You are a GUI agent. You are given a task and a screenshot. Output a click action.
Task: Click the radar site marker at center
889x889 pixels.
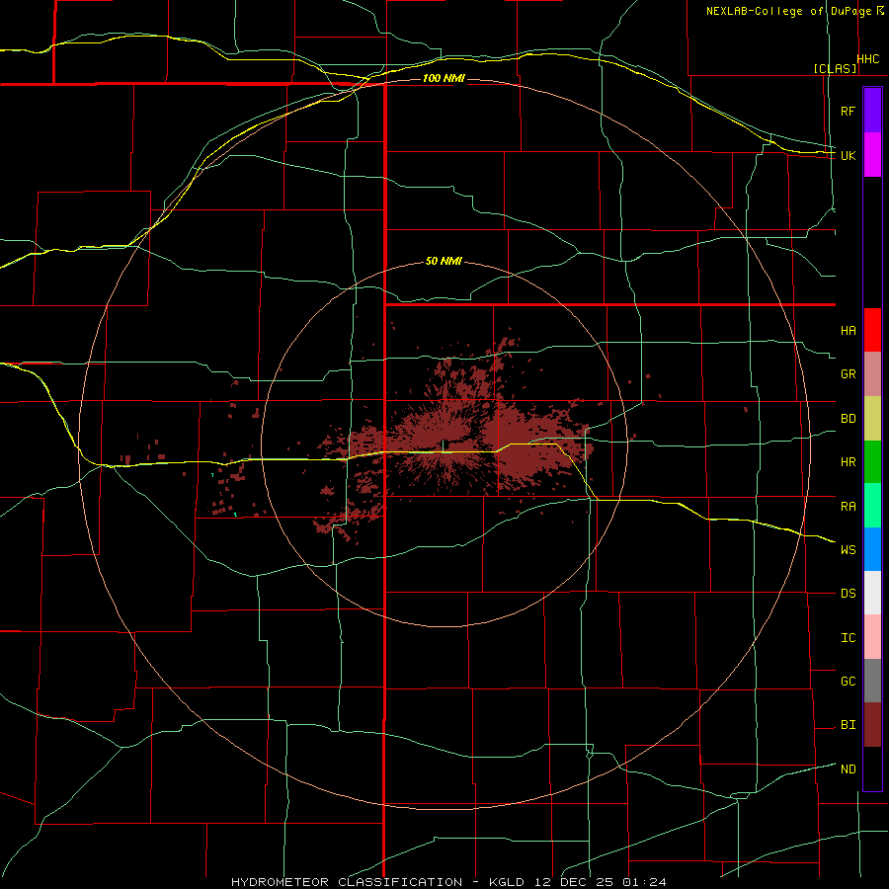(x=443, y=446)
